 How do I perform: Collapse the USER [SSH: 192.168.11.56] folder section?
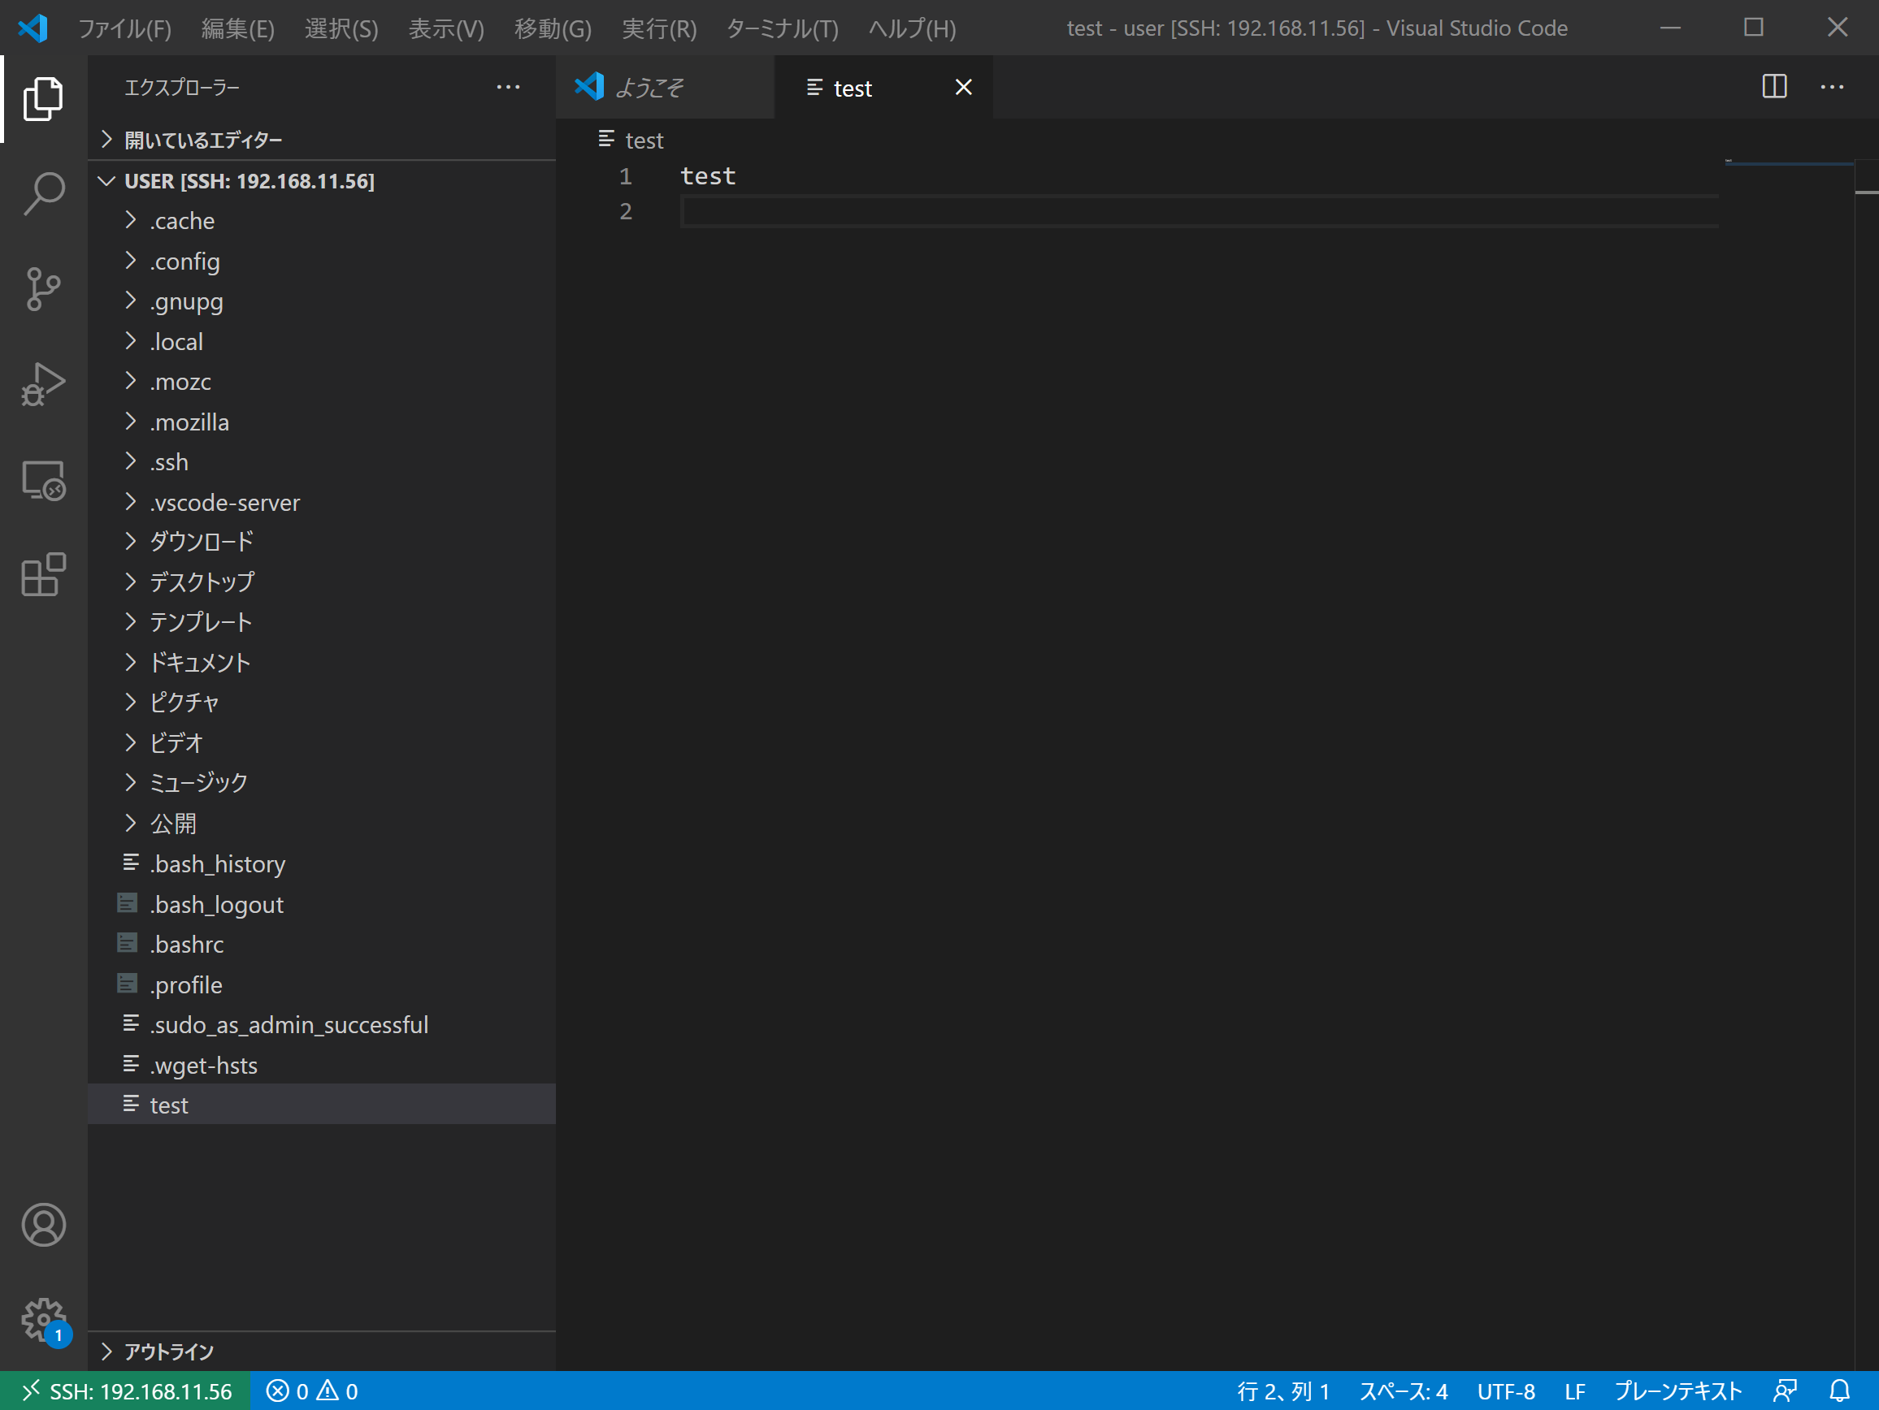pos(322,181)
